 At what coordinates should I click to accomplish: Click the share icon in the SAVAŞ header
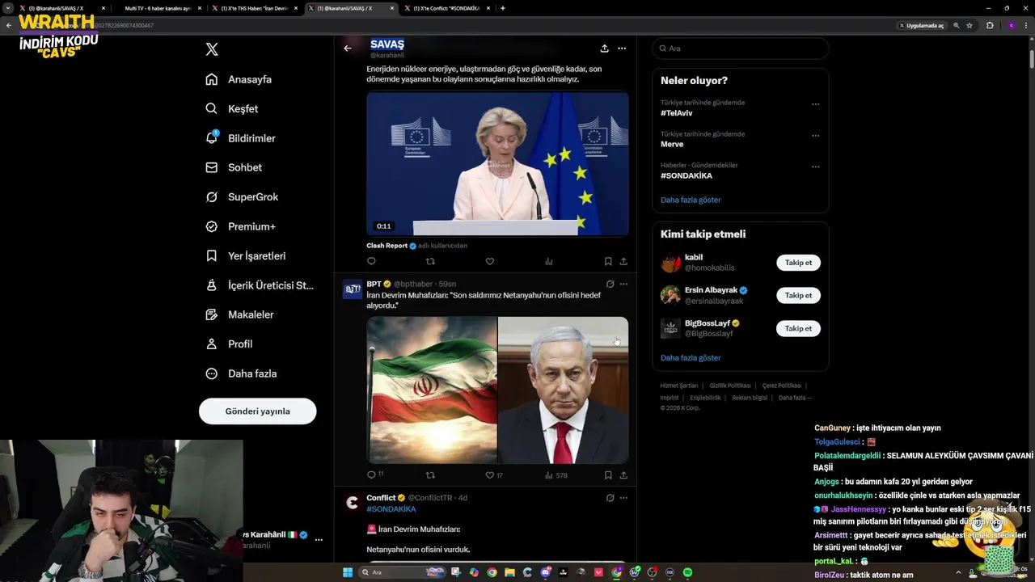(x=604, y=48)
